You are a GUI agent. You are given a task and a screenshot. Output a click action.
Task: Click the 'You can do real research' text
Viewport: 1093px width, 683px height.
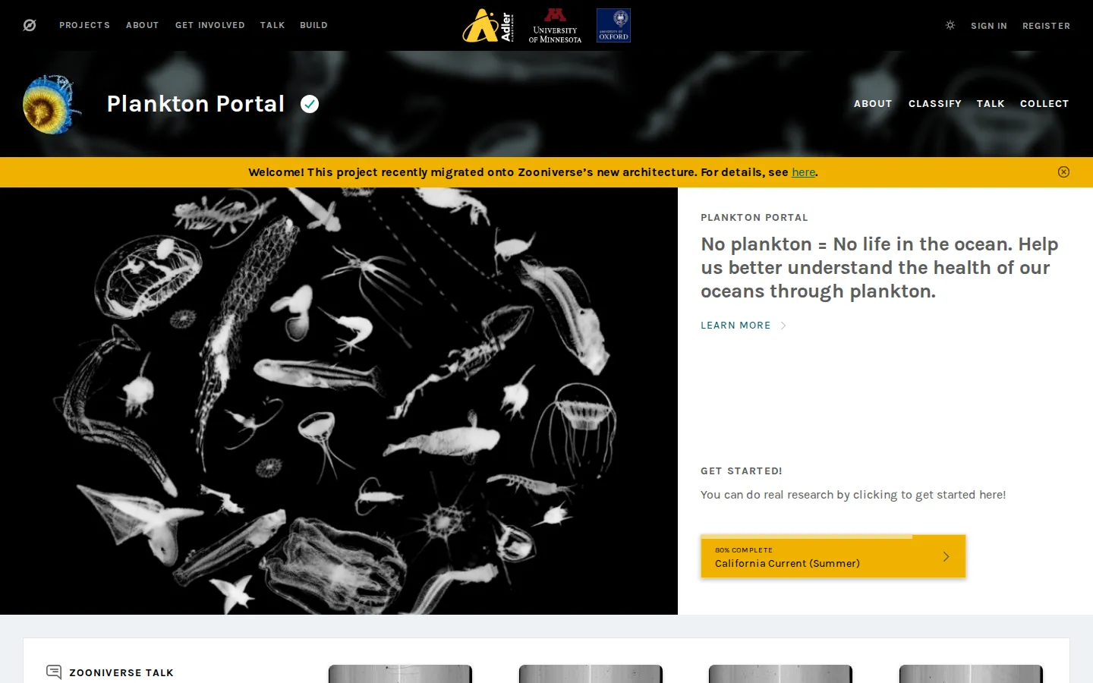click(x=853, y=495)
